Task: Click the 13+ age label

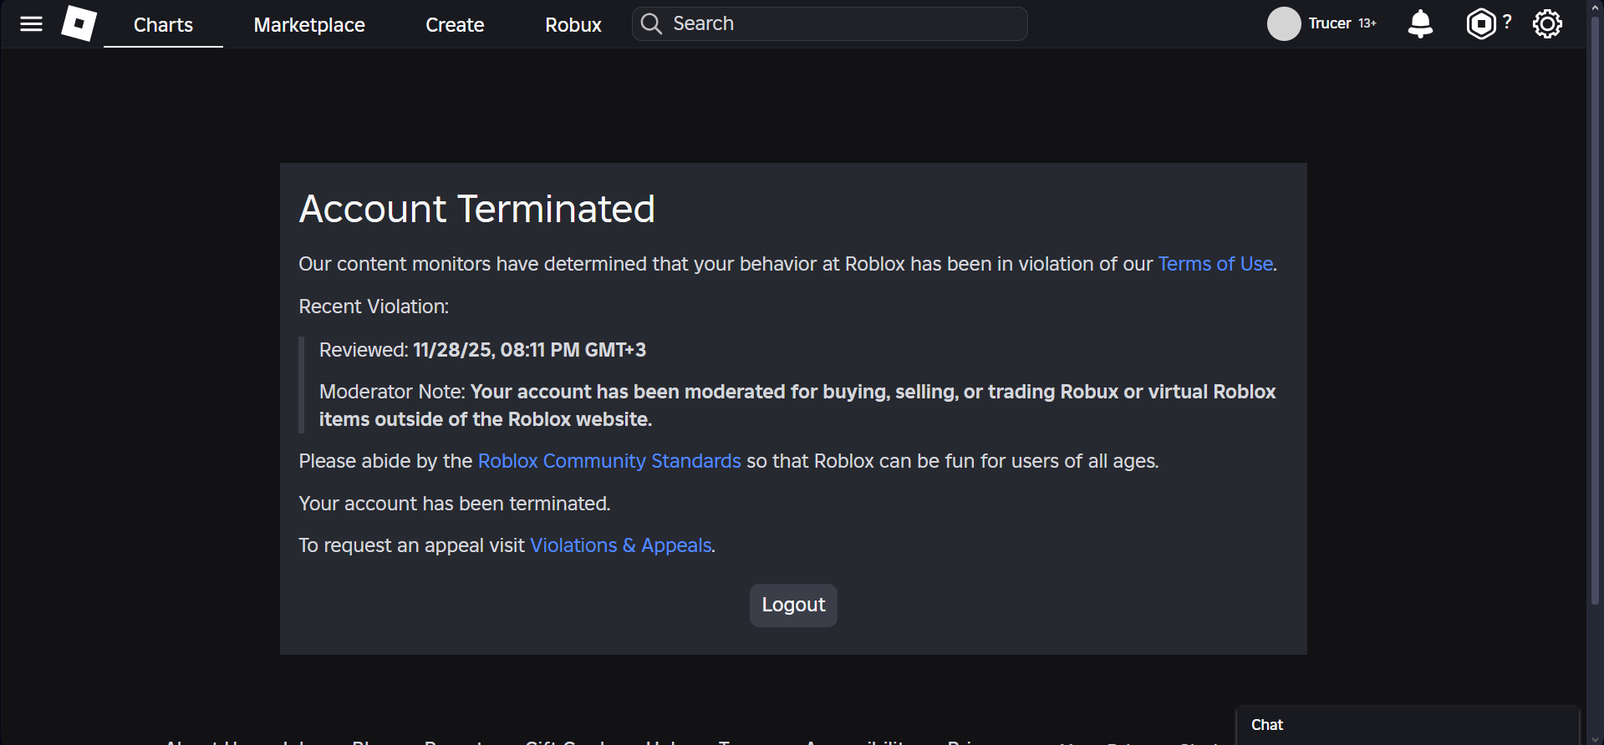Action: point(1367,23)
